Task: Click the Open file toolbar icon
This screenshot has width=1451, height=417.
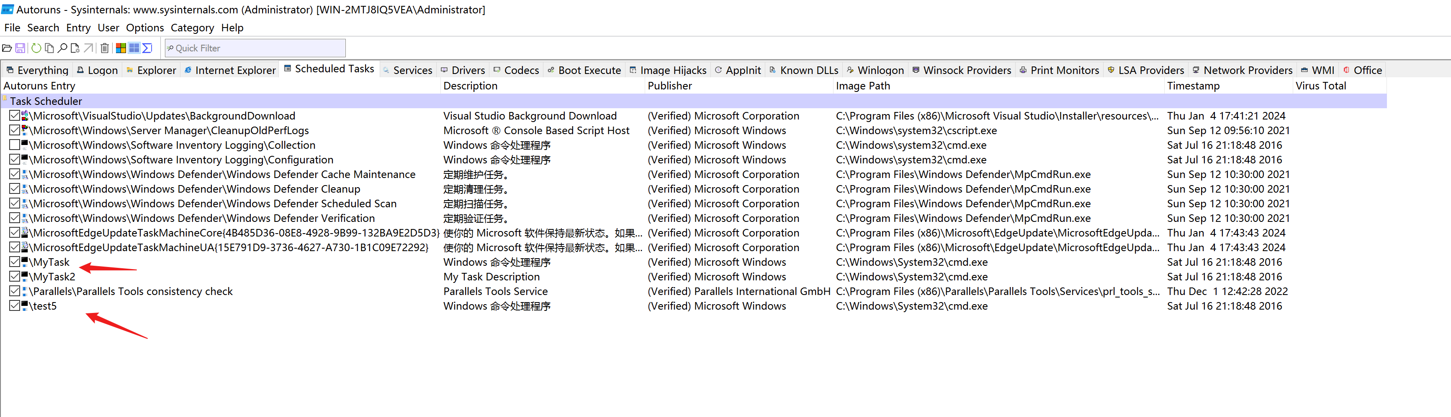Action: [x=7, y=48]
